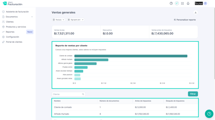Open the THINK user profile menu
The width and height of the screenshot is (215, 120).
[201, 4]
